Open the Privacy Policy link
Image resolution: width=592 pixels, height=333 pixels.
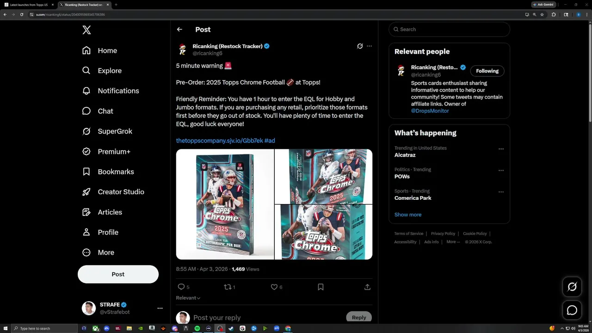click(x=443, y=234)
